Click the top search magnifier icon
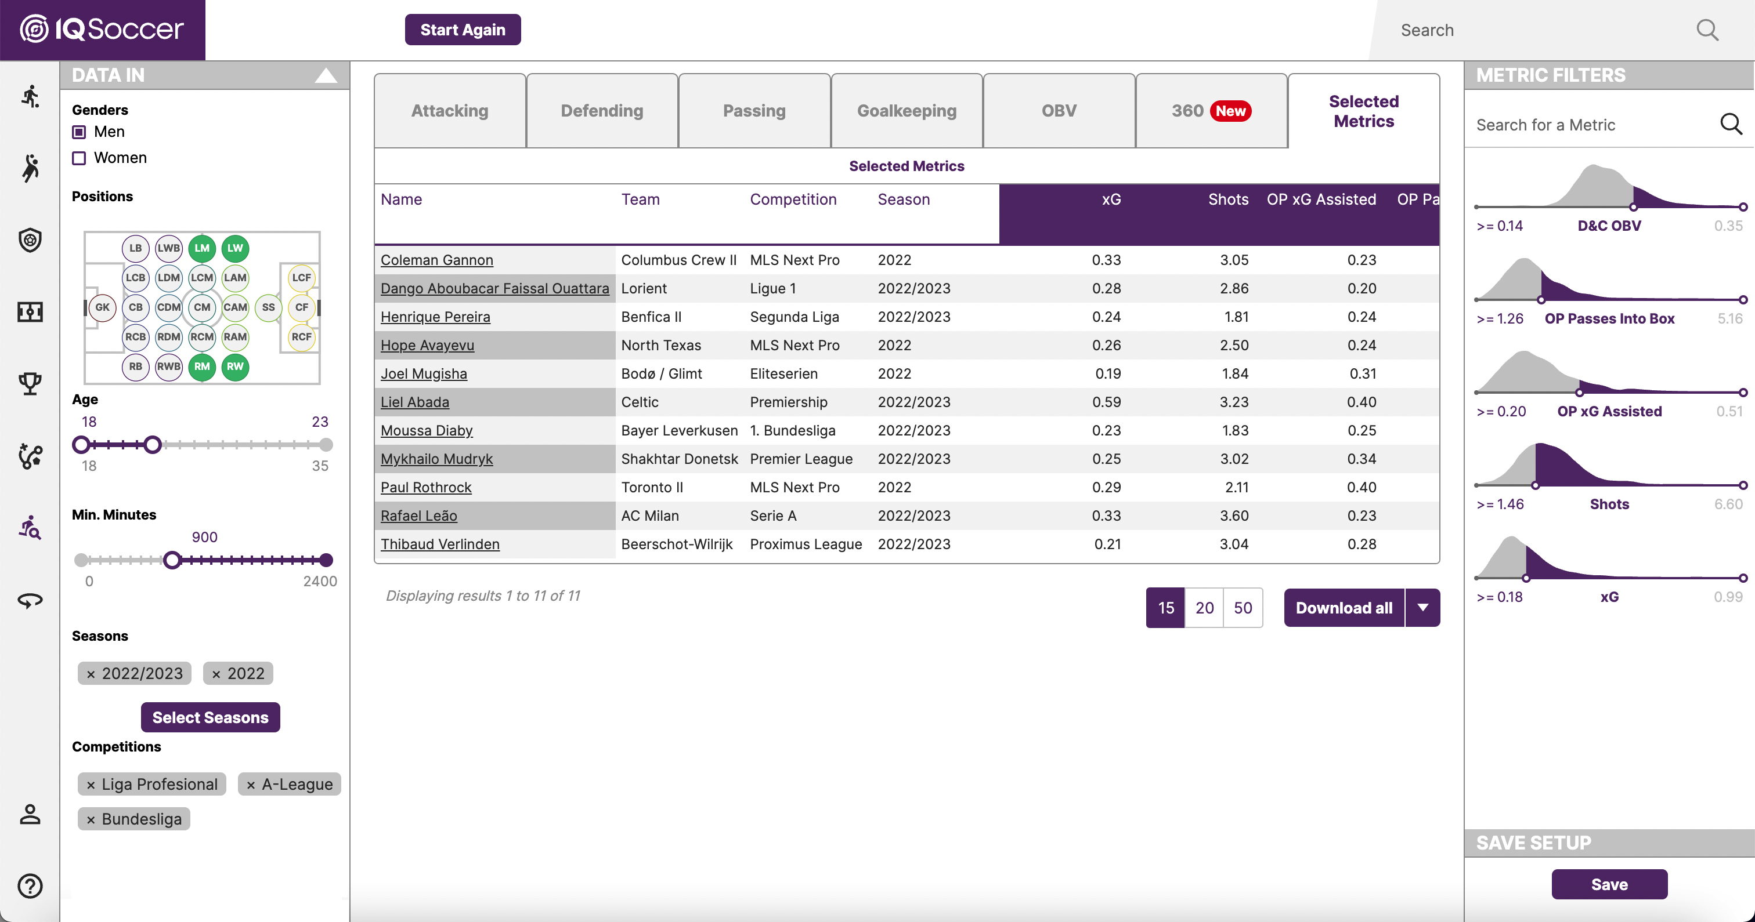 pos(1707,30)
